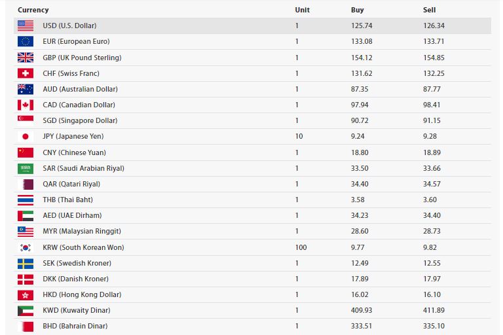Click the Currency column header
503x335 pixels.
tap(33, 10)
